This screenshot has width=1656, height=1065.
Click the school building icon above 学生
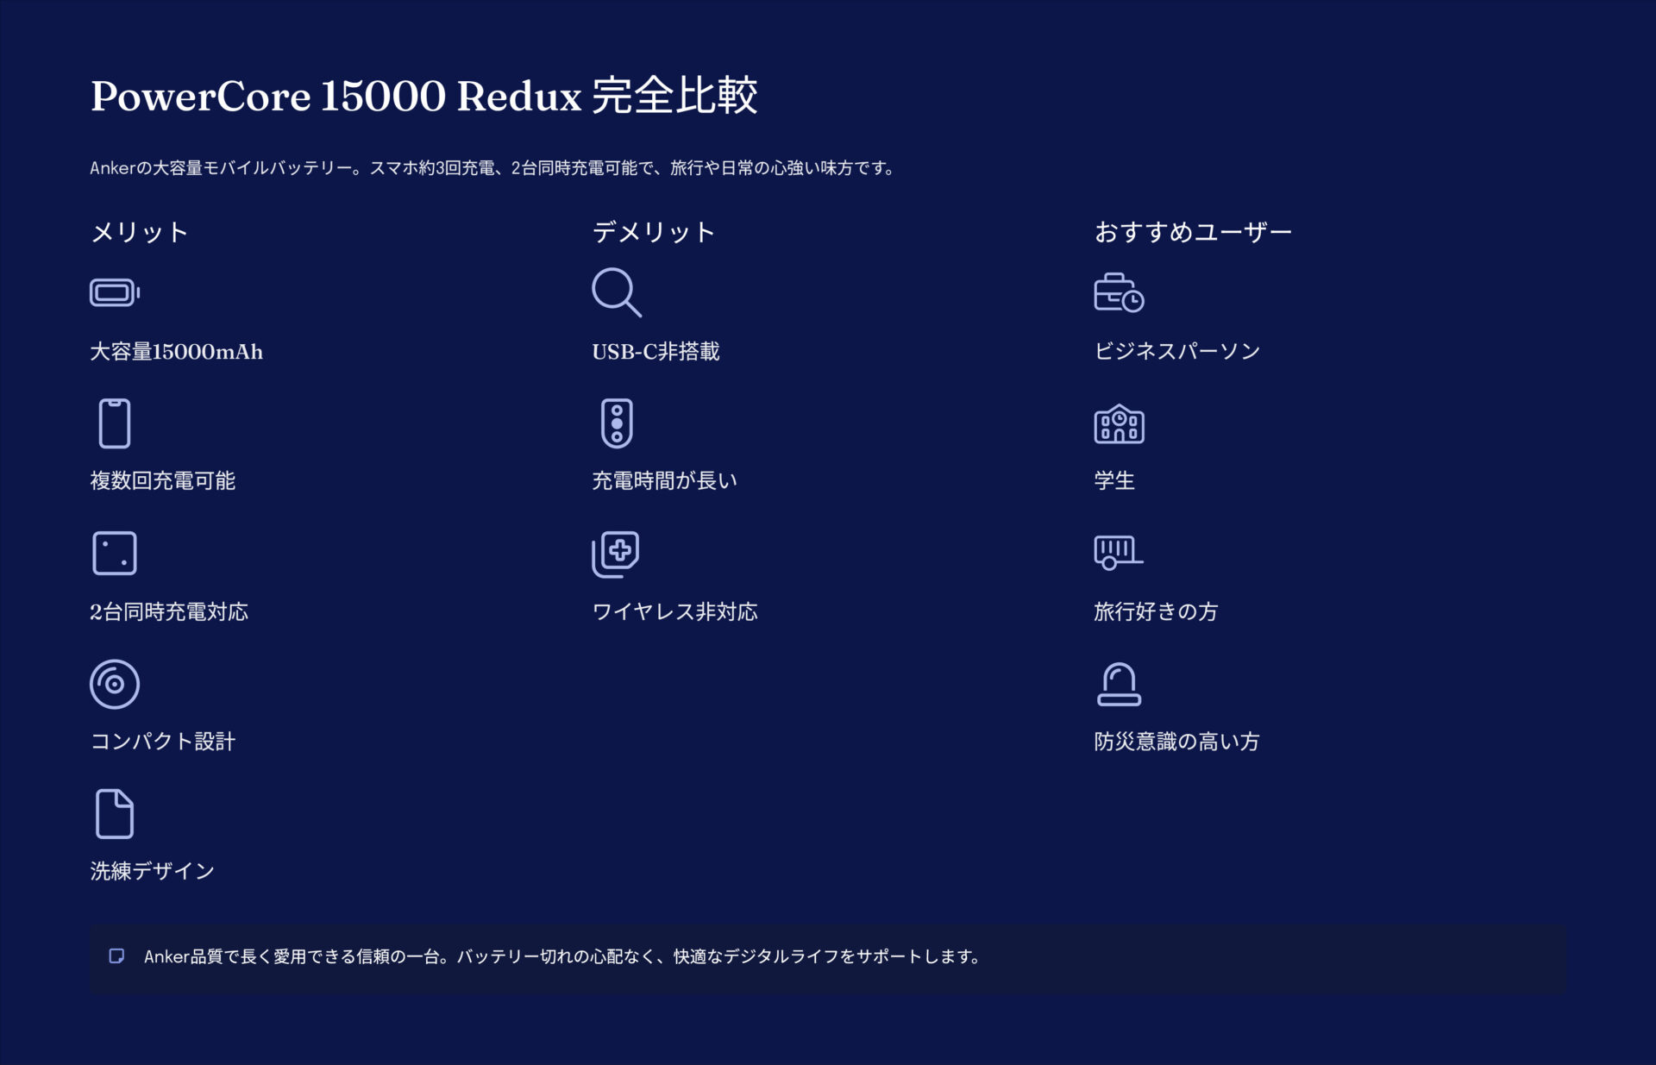(1118, 422)
